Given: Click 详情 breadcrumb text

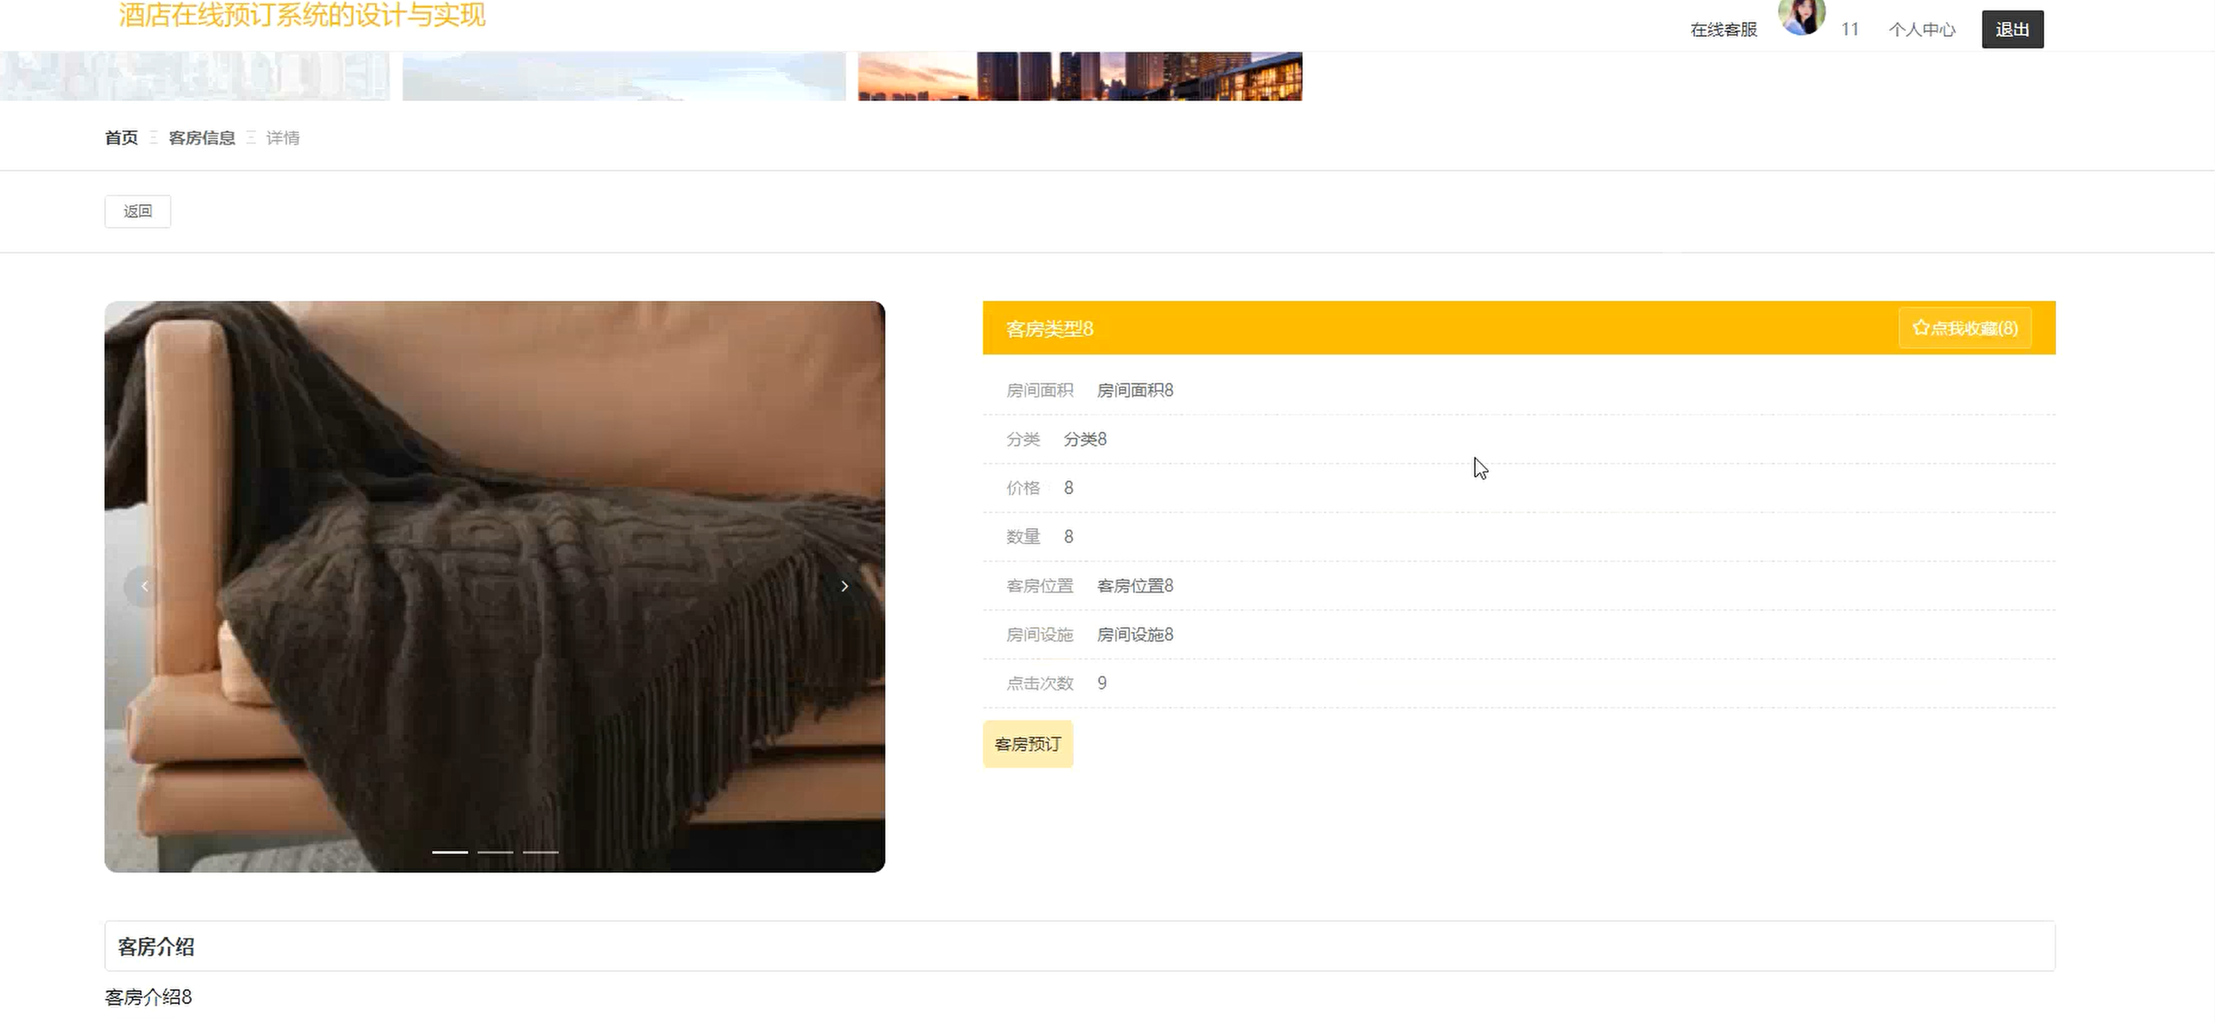Looking at the screenshot, I should [x=283, y=137].
